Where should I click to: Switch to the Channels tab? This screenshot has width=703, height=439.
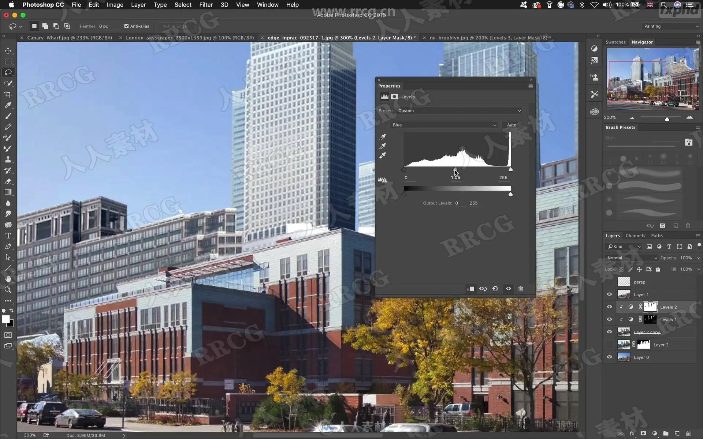click(635, 236)
